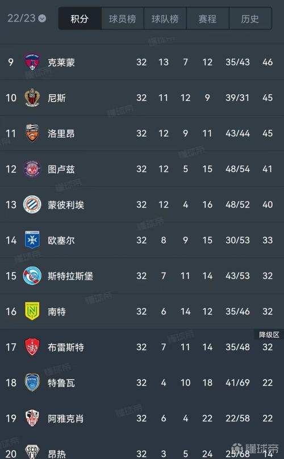Click the 降级区 relegation zone label
Viewport: 284px width, 459px height.
(x=269, y=335)
